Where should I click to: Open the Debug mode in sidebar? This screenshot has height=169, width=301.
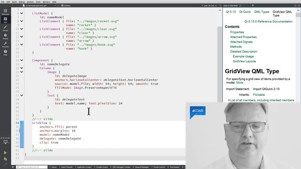(5, 36)
